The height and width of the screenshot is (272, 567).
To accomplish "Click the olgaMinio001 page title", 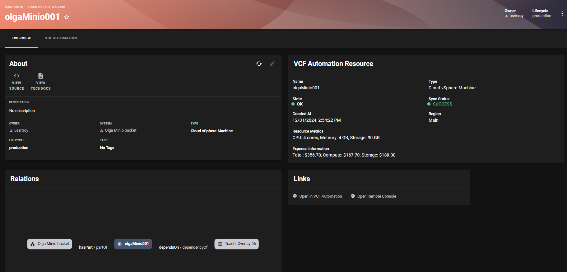I will (32, 17).
